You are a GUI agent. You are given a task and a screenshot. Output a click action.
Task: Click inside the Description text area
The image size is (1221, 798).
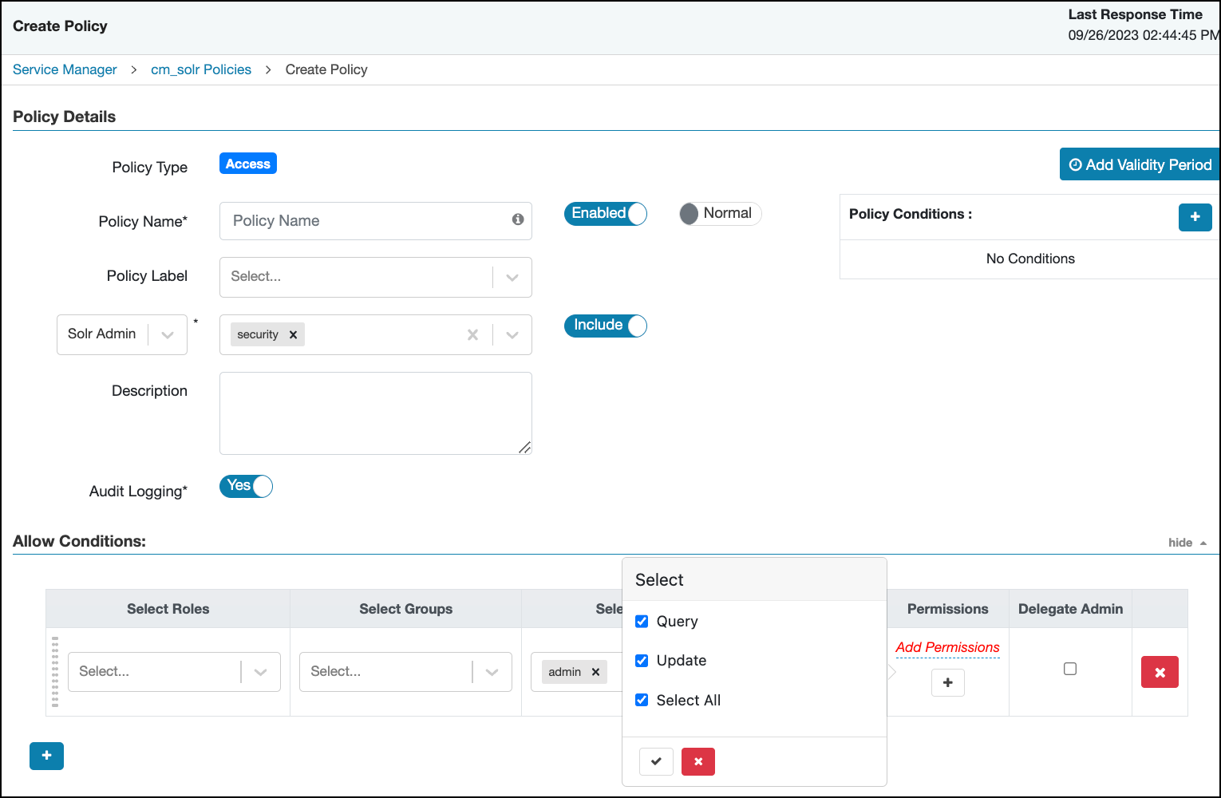pyautogui.click(x=375, y=413)
